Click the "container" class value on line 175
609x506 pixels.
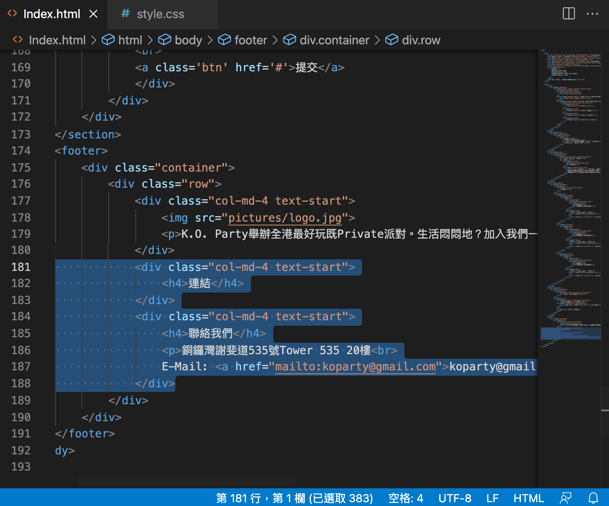click(x=191, y=168)
